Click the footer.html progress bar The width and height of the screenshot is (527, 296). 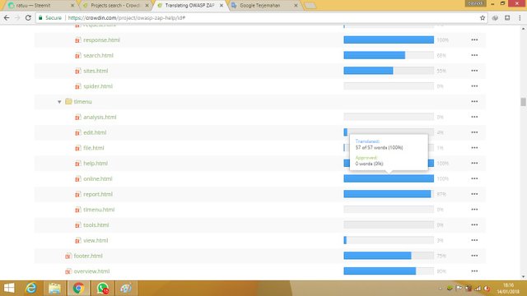(389, 256)
